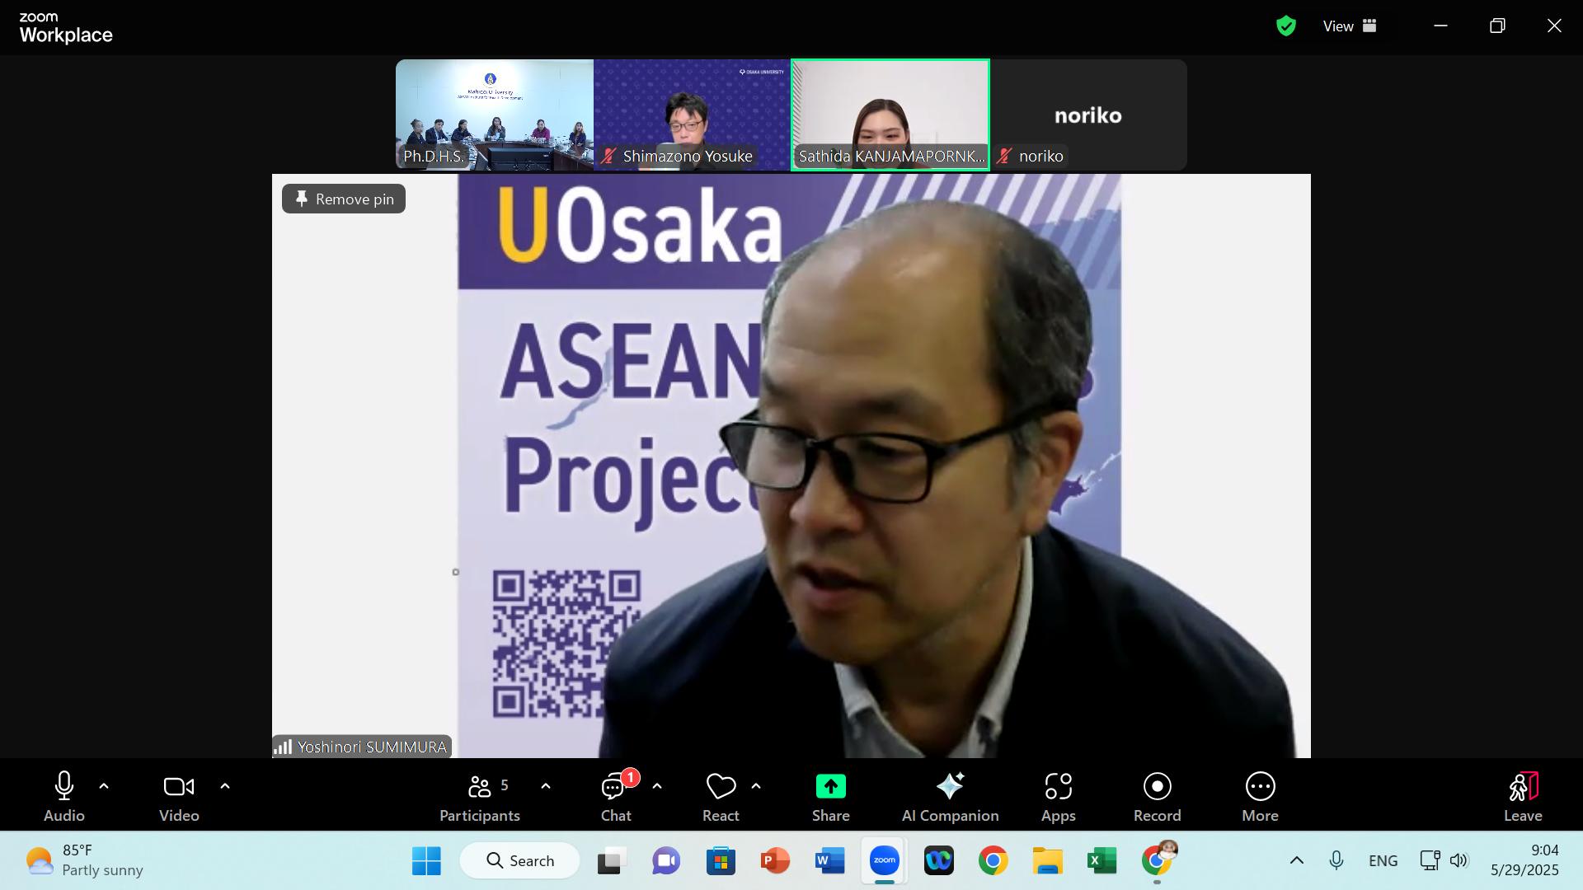Click the Zoom taskbar icon
Viewport: 1583px width, 890px height.
pos(885,861)
